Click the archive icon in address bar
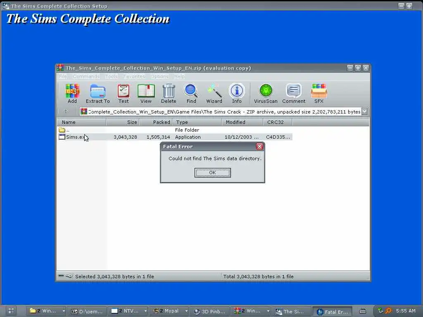The width and height of the screenshot is (423, 317). (84, 111)
